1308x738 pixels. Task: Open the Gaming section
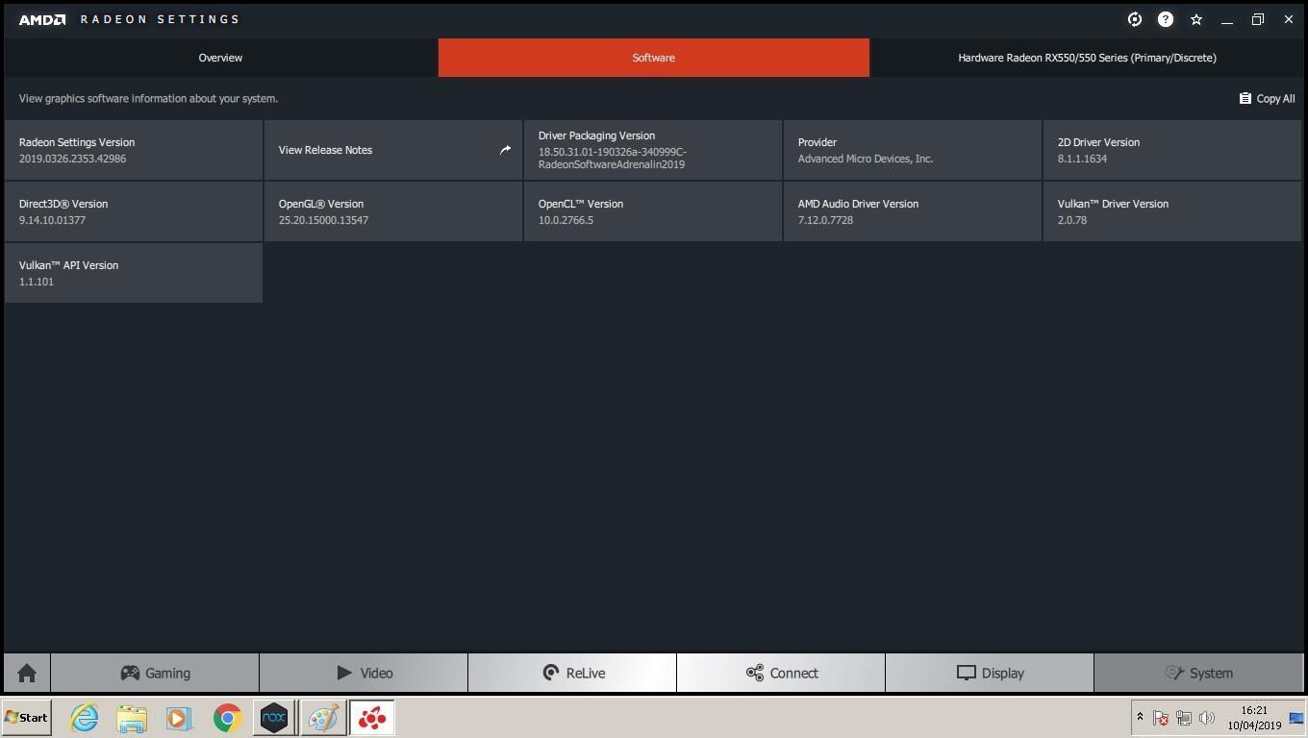pyautogui.click(x=155, y=673)
